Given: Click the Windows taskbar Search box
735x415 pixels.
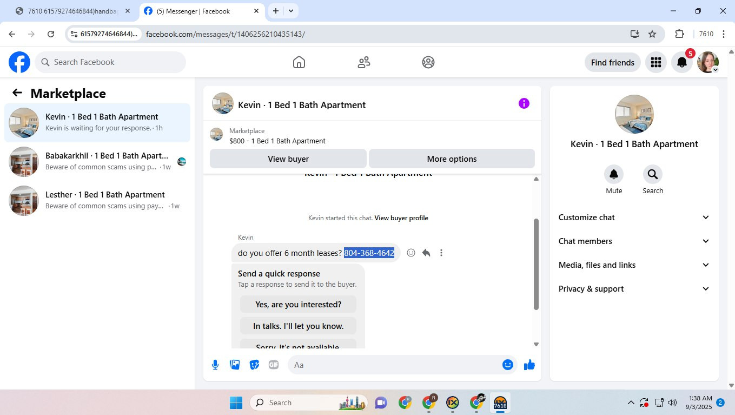Looking at the screenshot, I should pos(309,403).
